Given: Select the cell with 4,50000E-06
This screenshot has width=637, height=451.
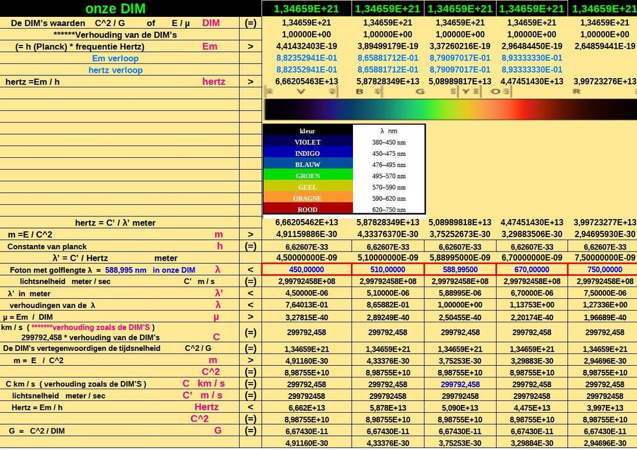Looking at the screenshot, I should click(307, 293).
